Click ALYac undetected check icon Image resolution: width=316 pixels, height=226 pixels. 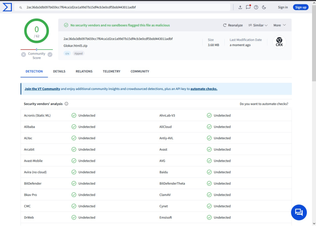[x=74, y=138]
